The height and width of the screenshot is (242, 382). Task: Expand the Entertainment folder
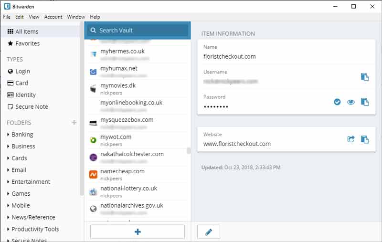(x=29, y=182)
